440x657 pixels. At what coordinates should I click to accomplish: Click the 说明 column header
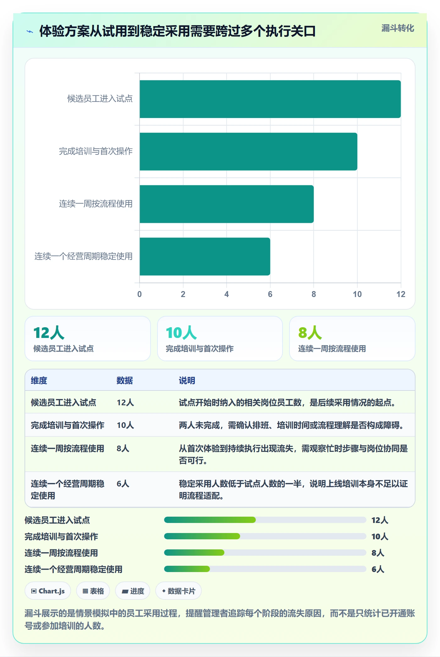coord(187,380)
